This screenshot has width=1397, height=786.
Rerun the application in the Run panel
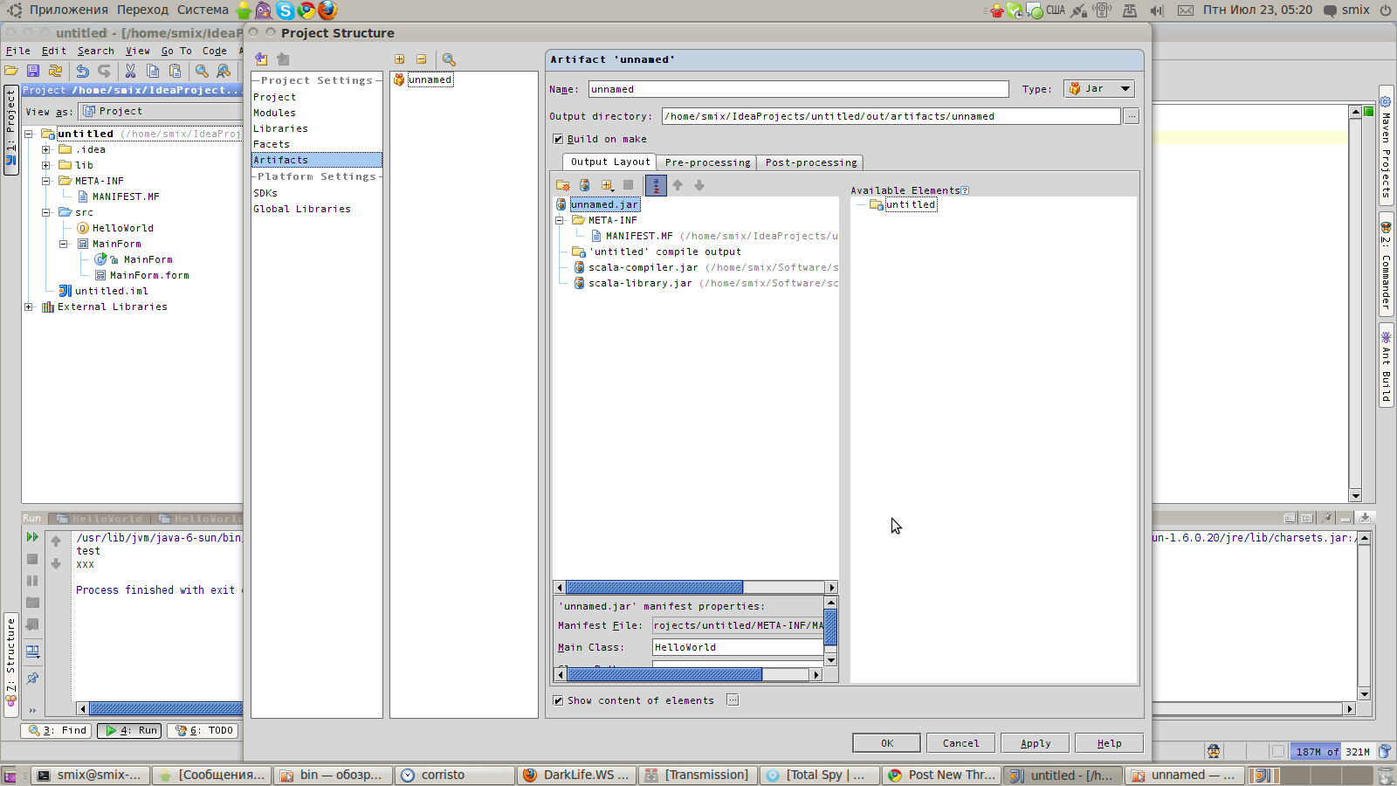coord(32,537)
